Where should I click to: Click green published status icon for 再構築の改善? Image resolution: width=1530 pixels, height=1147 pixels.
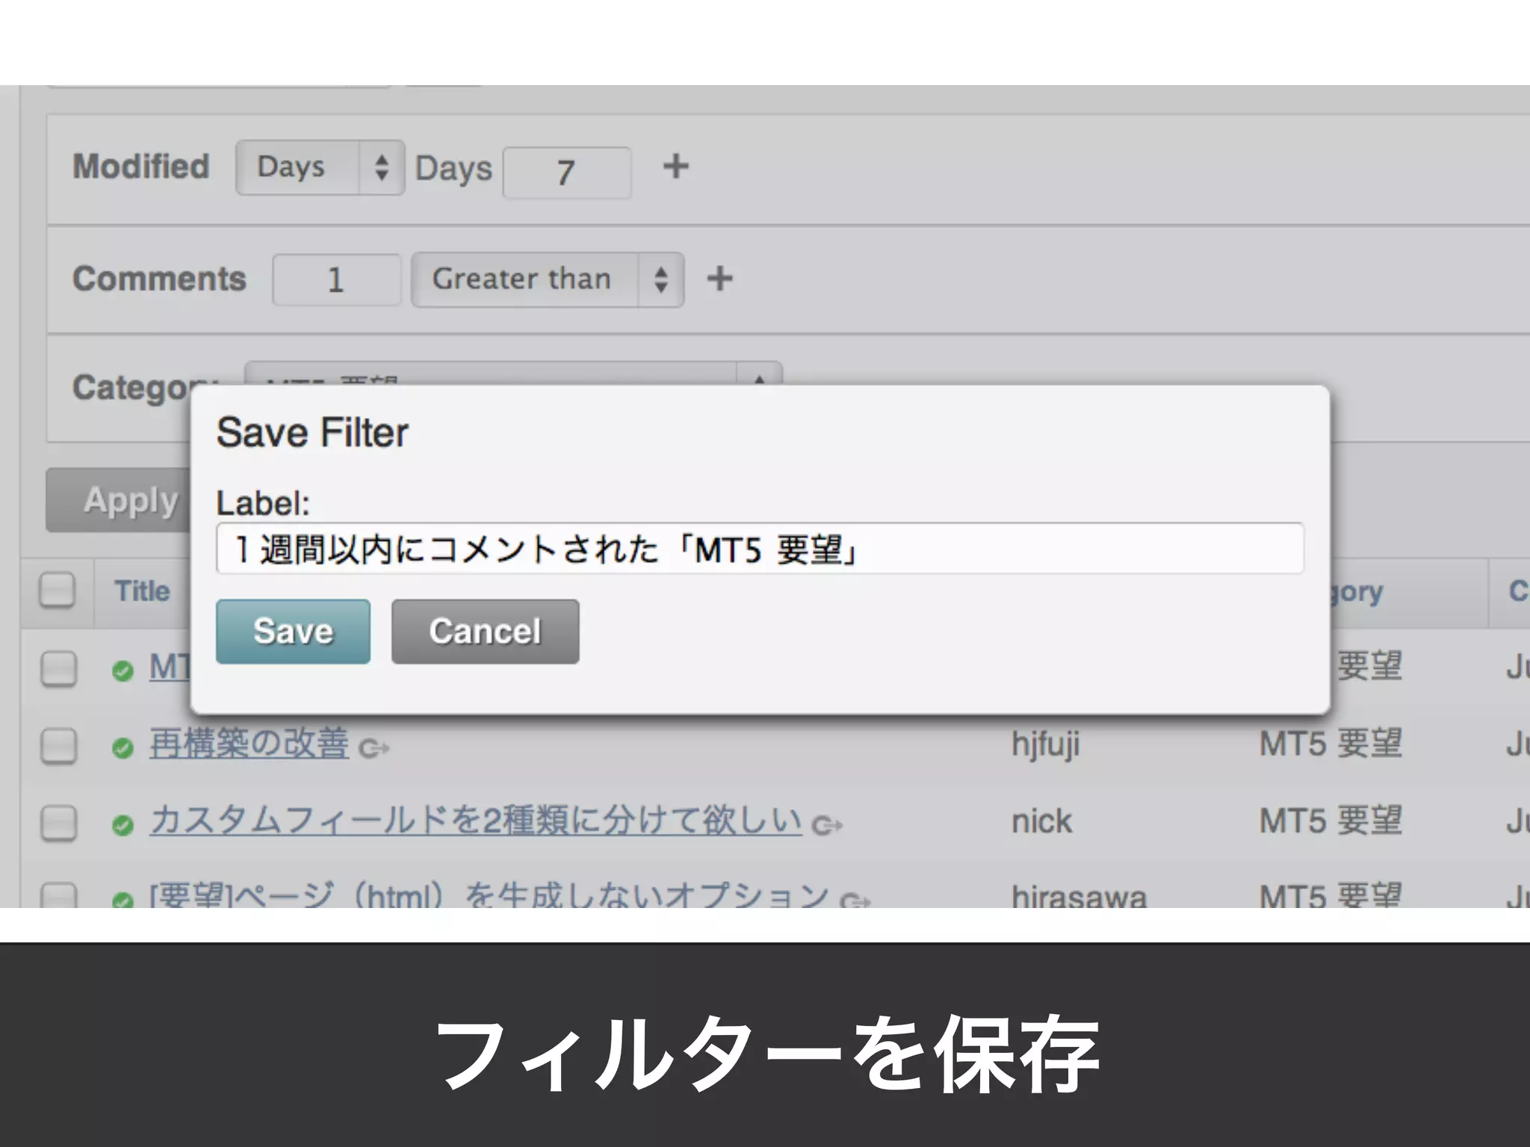point(123,747)
